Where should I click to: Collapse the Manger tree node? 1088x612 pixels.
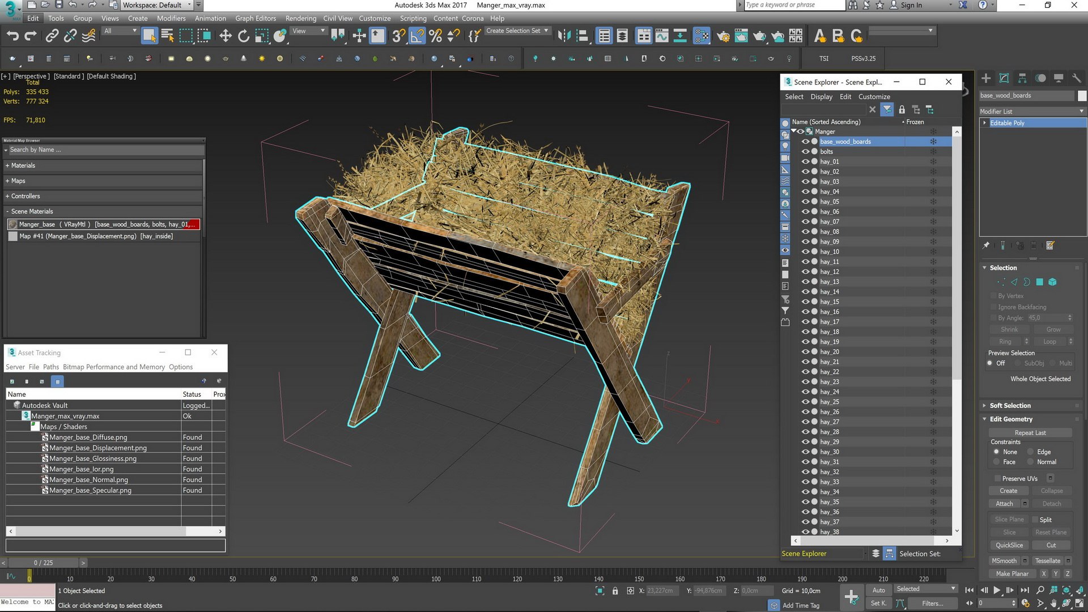(794, 131)
